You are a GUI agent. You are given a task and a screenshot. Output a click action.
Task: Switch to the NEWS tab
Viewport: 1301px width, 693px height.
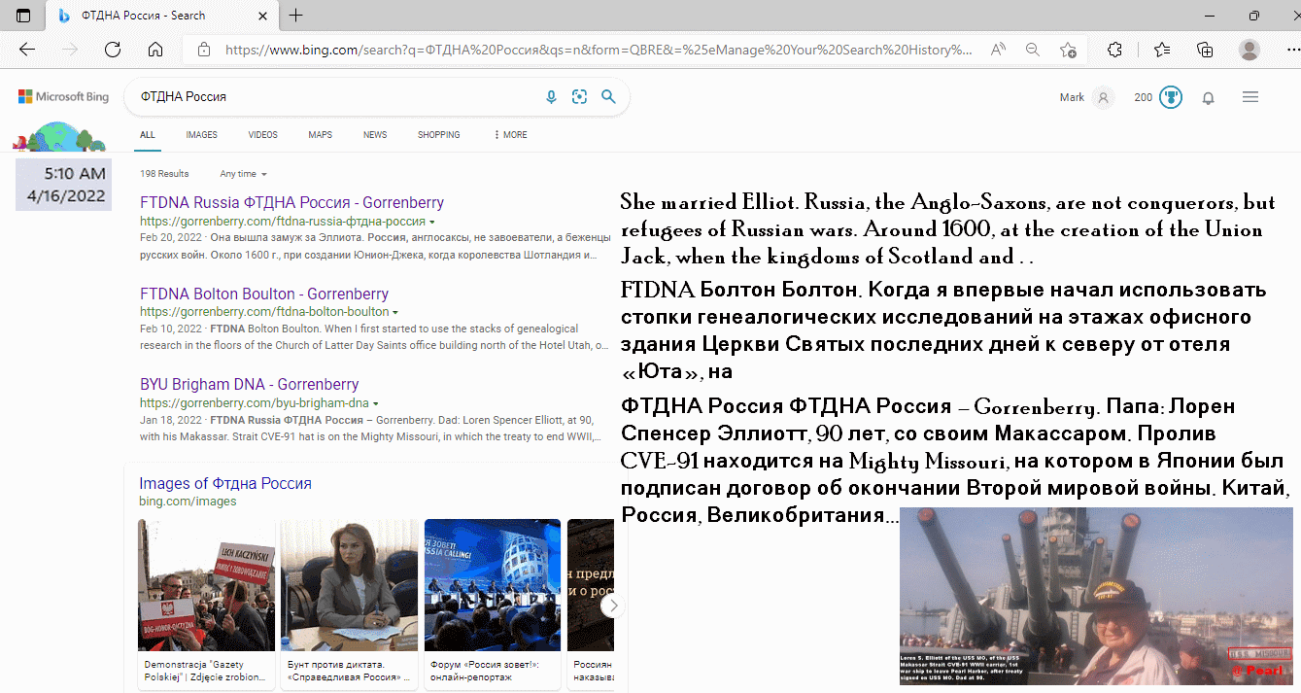(375, 135)
